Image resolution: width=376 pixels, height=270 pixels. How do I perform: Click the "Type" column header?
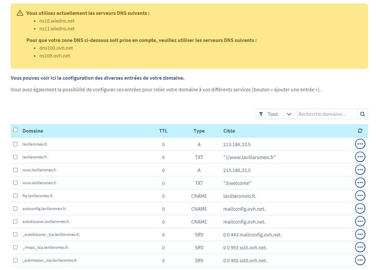coord(199,131)
